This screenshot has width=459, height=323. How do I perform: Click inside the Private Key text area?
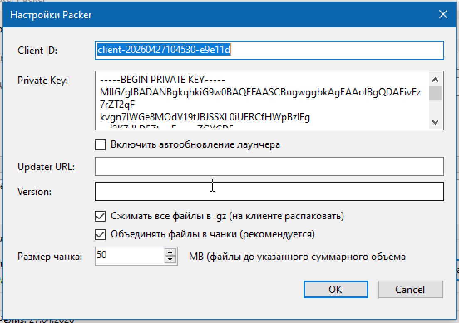pyautogui.click(x=262, y=100)
